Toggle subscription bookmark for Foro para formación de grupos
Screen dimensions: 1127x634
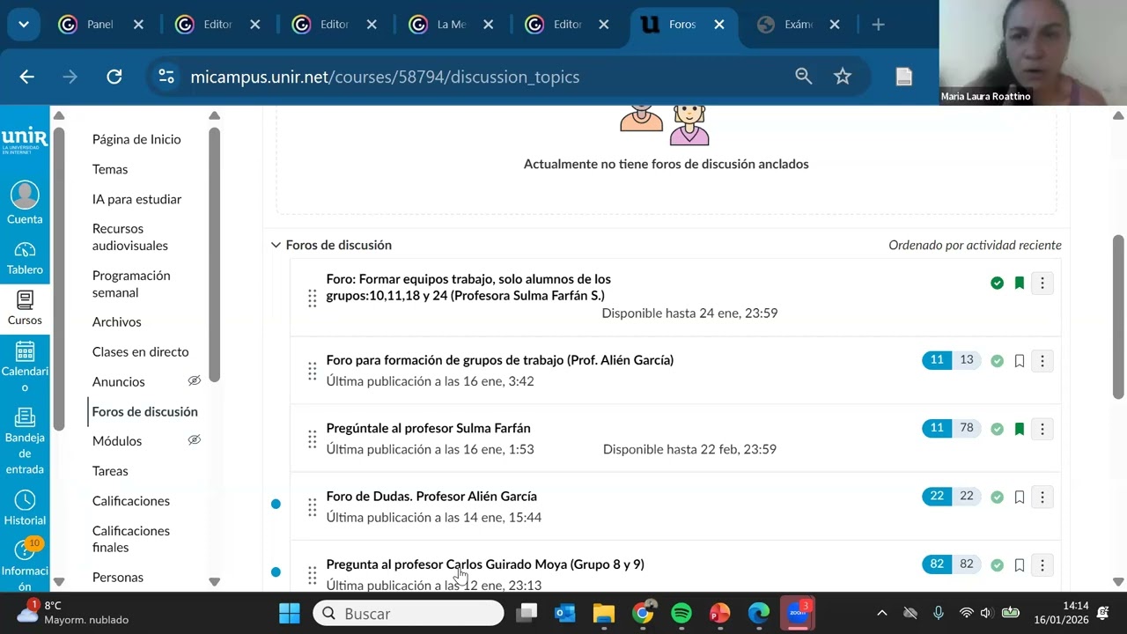coord(1020,360)
